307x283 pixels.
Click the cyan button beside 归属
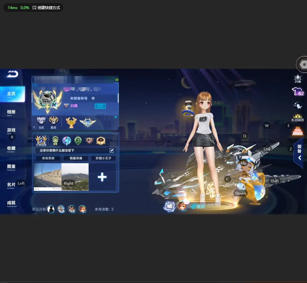[100, 106]
